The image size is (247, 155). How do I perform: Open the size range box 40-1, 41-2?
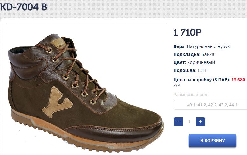[x=210, y=105]
